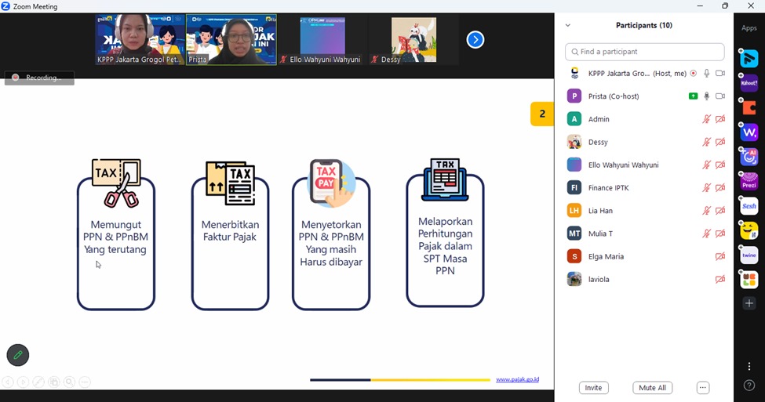This screenshot has height=402, width=765.
Task: Click the Find a participant search field
Action: [645, 52]
